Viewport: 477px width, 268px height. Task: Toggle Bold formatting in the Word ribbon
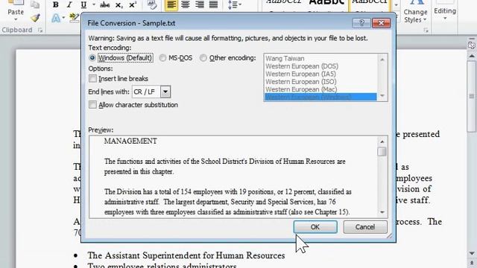pyautogui.click(x=55, y=4)
